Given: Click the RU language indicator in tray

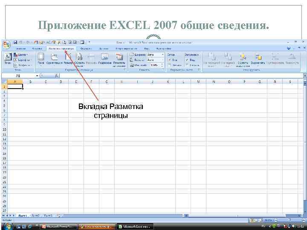Looking at the screenshot, I should click(264, 226).
